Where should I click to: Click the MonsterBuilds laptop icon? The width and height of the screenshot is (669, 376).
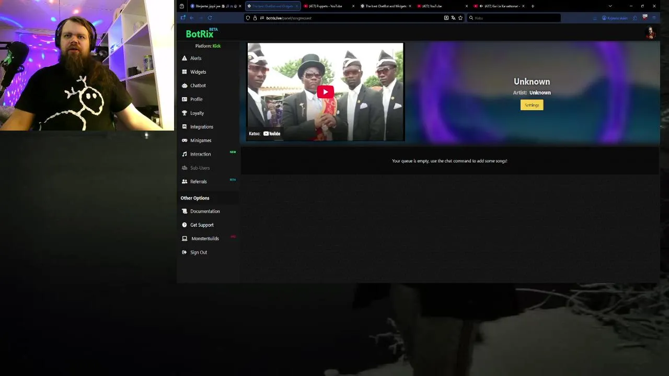click(x=184, y=238)
